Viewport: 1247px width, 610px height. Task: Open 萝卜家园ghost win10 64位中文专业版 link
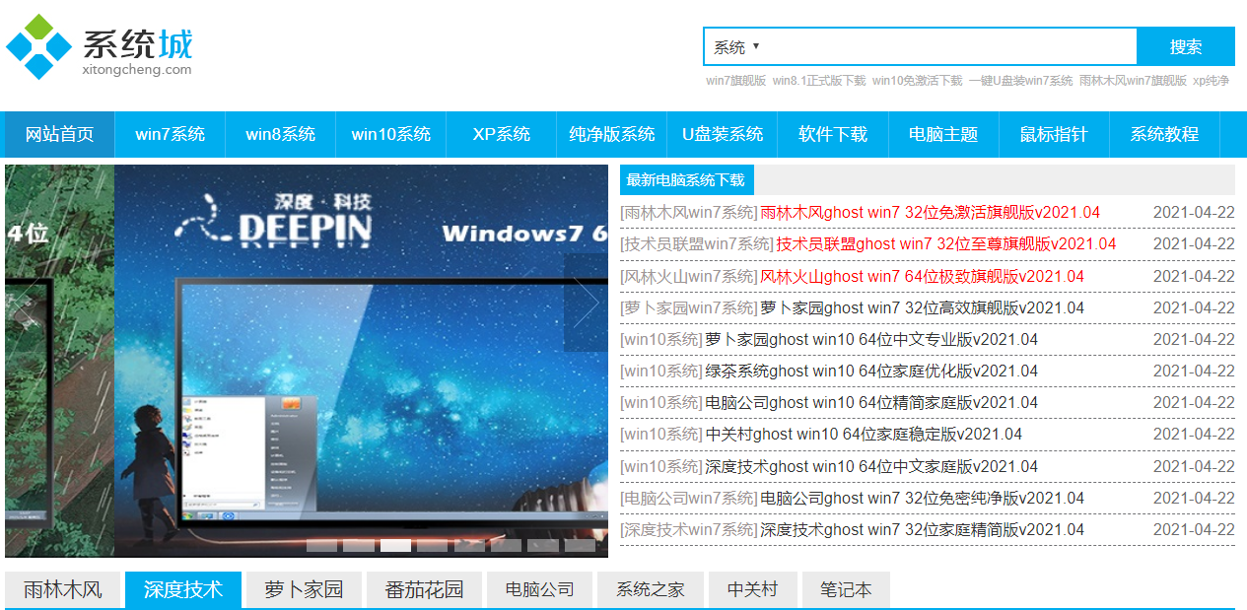coord(871,339)
